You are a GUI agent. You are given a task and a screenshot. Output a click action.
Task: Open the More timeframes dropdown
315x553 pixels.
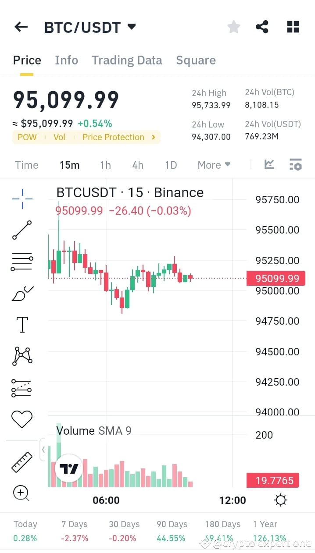[x=214, y=165]
